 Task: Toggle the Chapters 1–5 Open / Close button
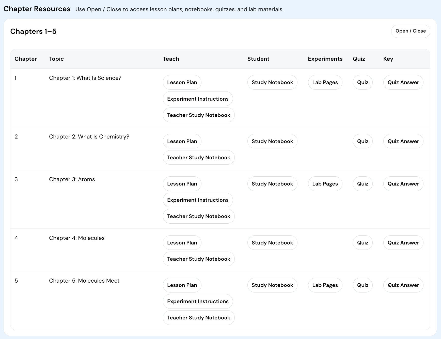[411, 31]
